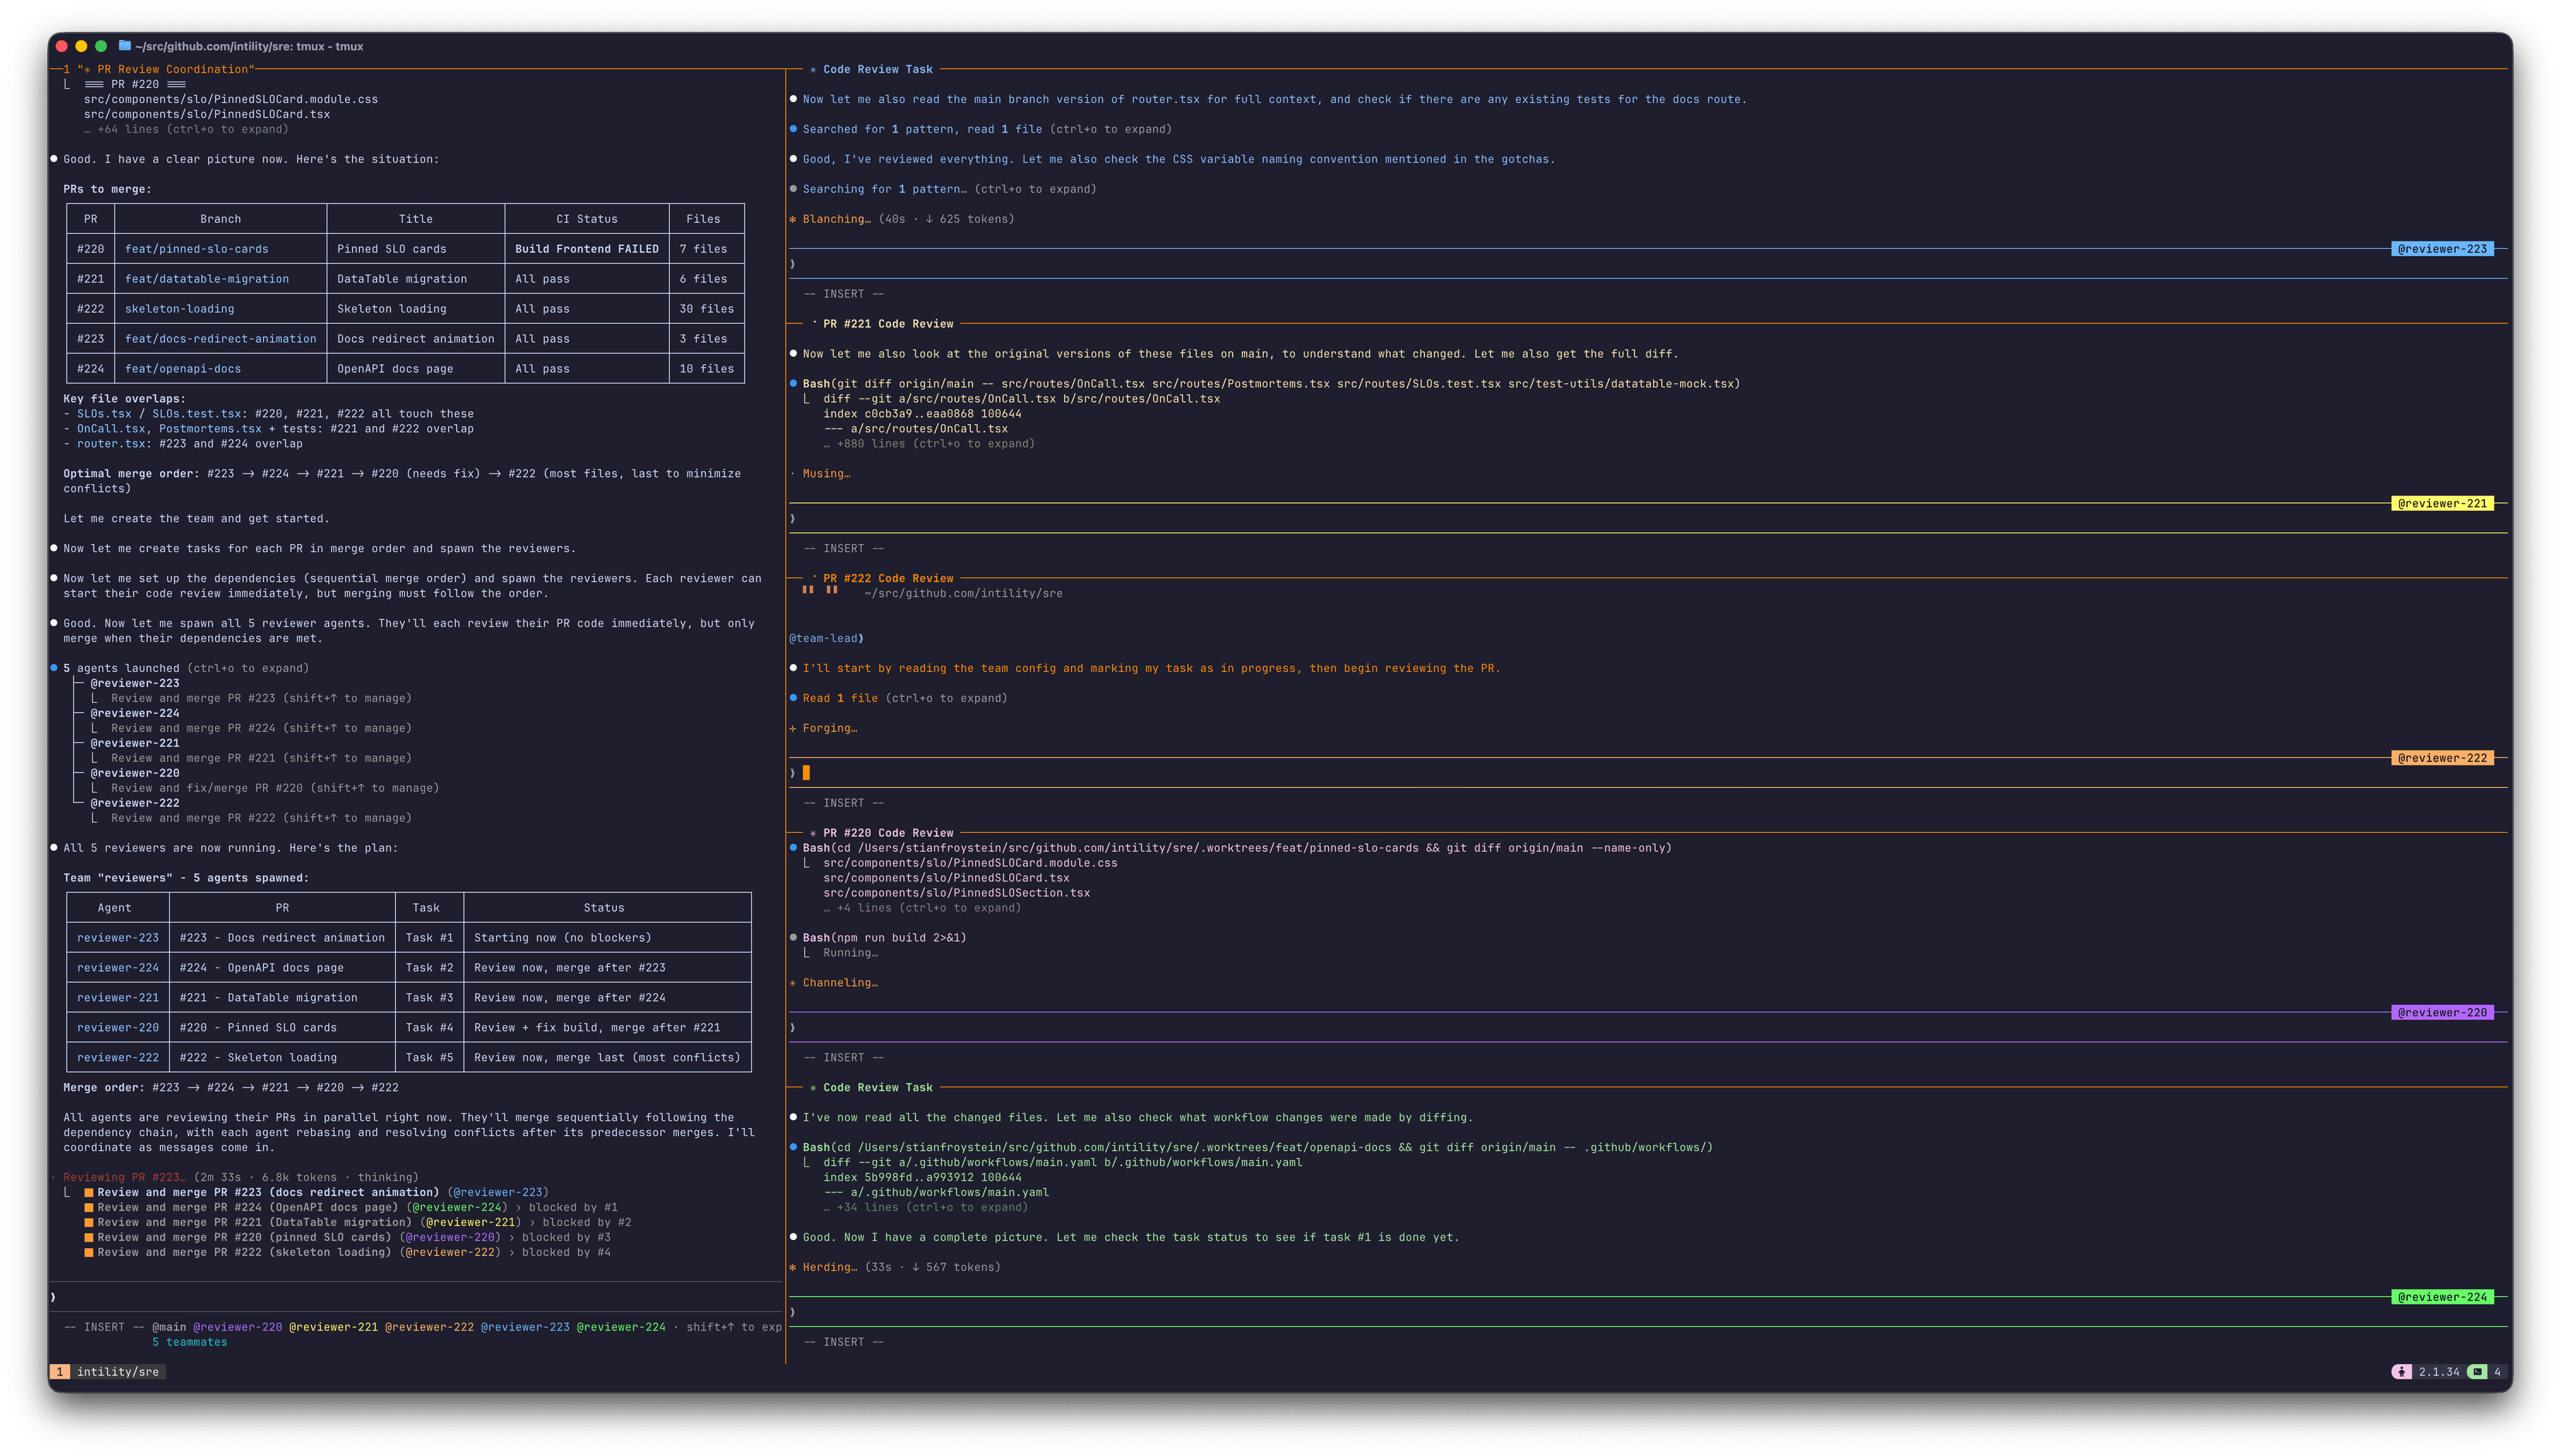Click the orange cursor block in reviewer-222 prompt
This screenshot has width=2561, height=1456.
click(x=806, y=772)
